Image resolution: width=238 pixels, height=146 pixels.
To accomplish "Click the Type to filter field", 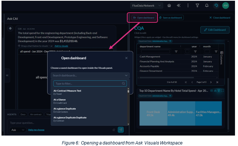I will click(x=90, y=84).
